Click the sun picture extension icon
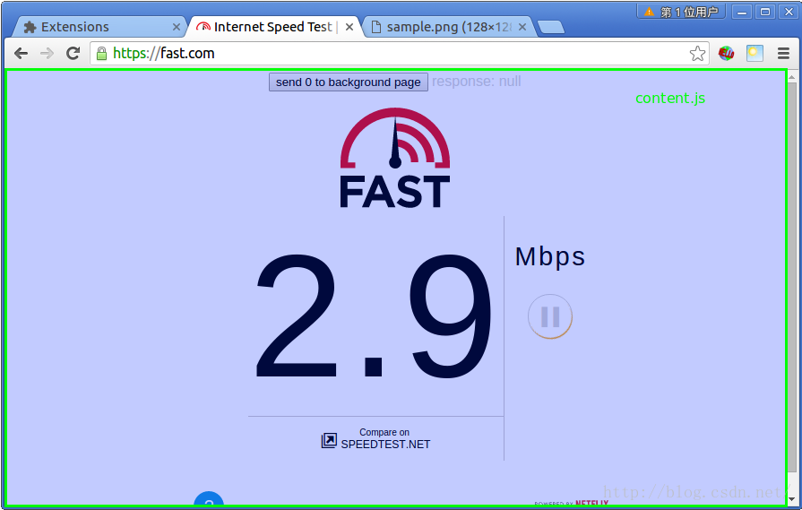 (755, 53)
